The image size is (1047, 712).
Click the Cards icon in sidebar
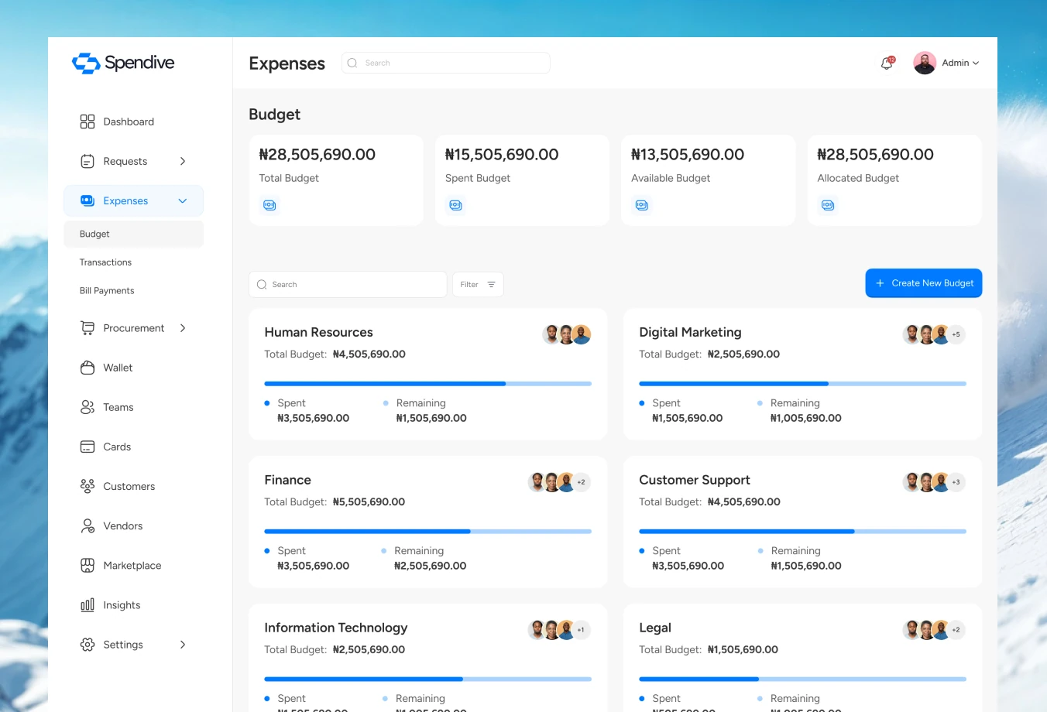[x=88, y=447]
